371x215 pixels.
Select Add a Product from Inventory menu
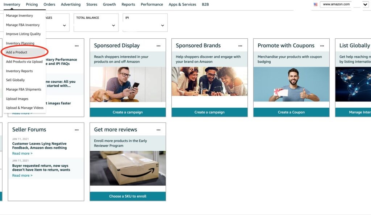(x=17, y=52)
